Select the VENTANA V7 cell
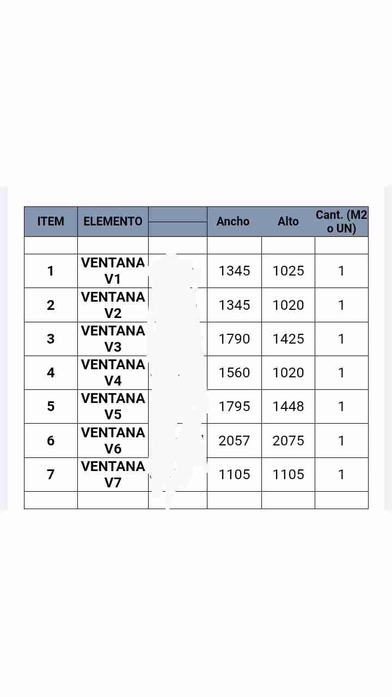Screen dimensions: 392x697 tap(113, 474)
